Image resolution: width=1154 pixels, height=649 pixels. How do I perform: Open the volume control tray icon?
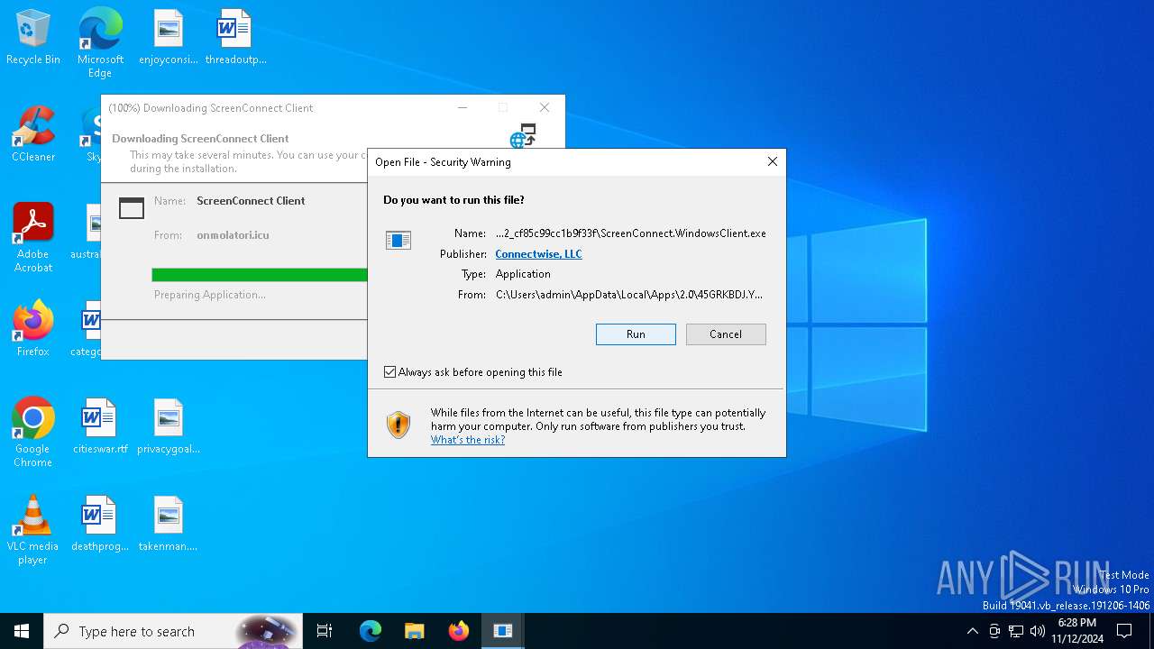tap(1038, 631)
